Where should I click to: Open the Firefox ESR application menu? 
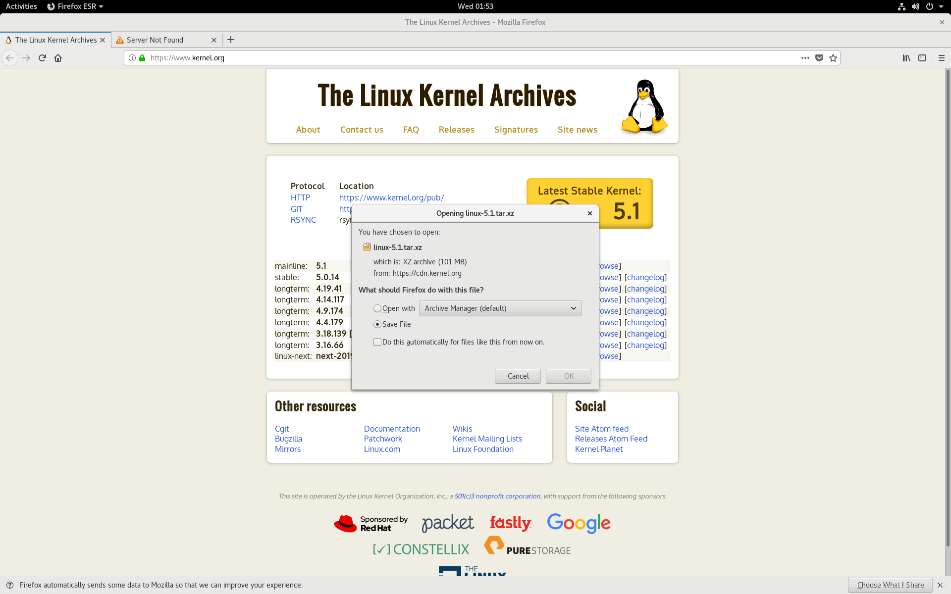pyautogui.click(x=75, y=6)
